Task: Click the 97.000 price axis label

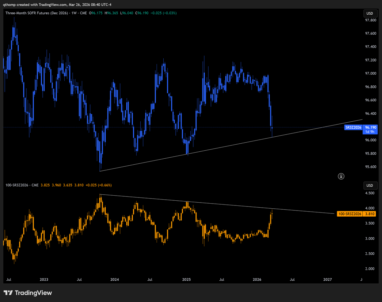Action: (x=371, y=74)
